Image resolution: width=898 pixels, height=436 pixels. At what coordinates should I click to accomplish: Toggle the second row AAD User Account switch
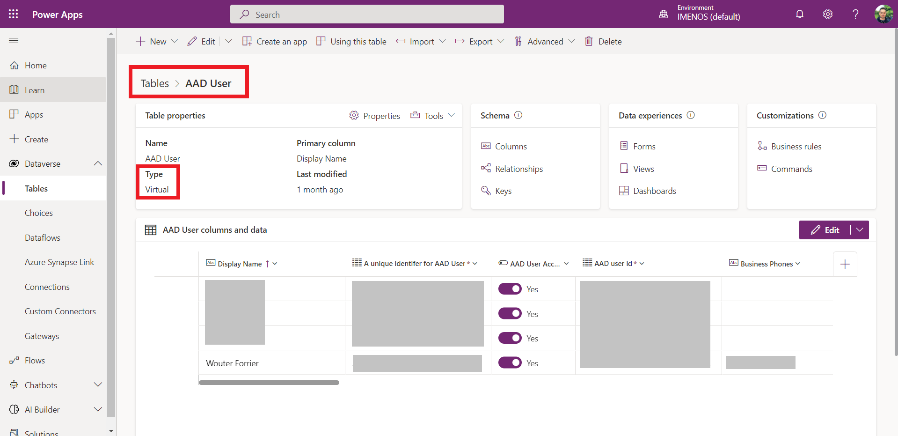(510, 313)
